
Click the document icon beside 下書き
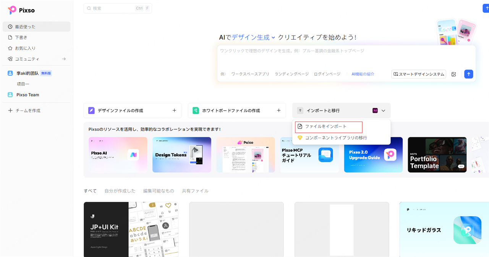(x=10, y=37)
